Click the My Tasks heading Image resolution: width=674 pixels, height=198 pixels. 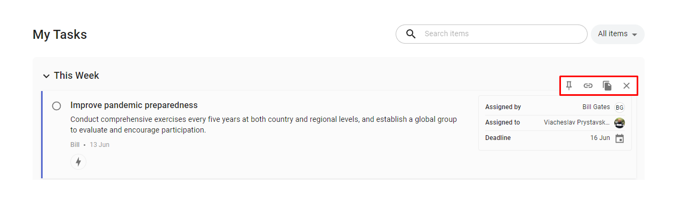click(x=60, y=35)
